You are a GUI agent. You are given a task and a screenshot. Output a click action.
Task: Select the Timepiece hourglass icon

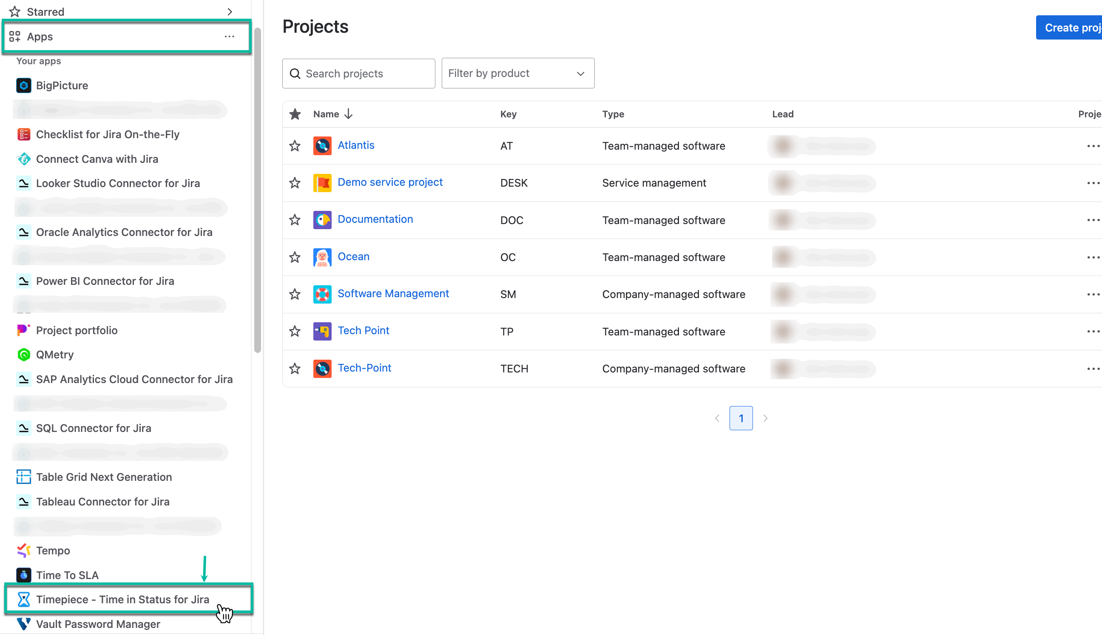coord(23,599)
